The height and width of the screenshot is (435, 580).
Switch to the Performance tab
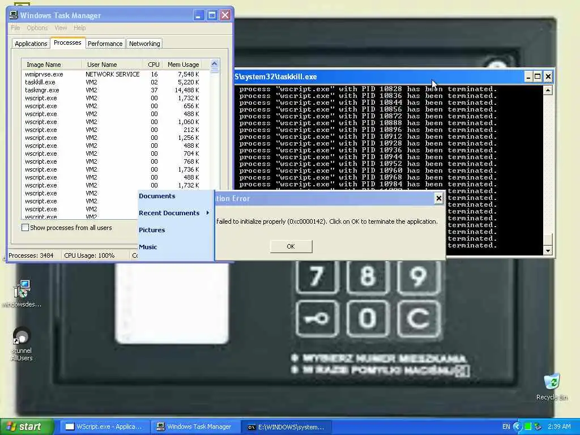[105, 44]
